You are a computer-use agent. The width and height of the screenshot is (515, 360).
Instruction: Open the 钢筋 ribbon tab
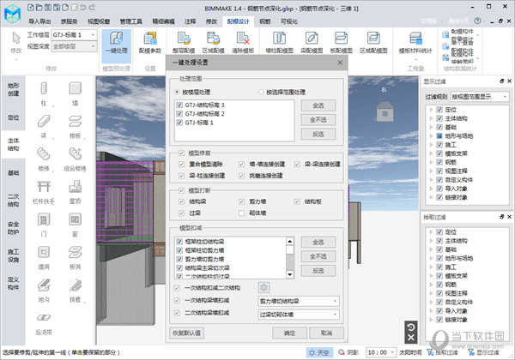pyautogui.click(x=264, y=21)
